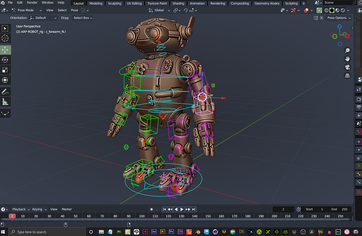Screen dimensions: 362x236
Task: Switch to Solid viewport shading
Action: [x=332, y=10]
